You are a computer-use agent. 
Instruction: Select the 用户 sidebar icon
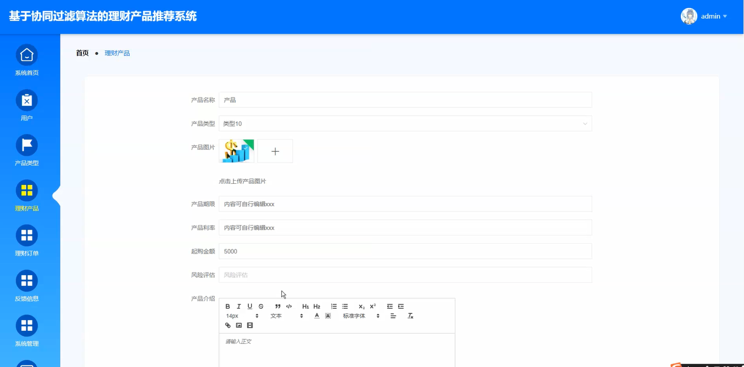pos(26,105)
